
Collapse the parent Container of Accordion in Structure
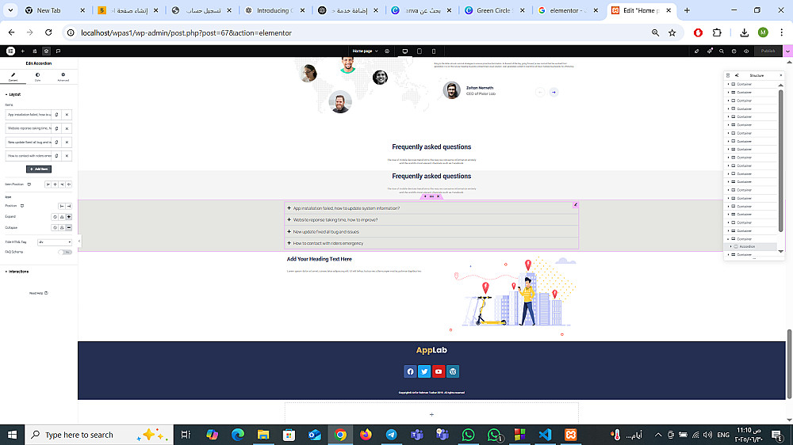point(728,239)
